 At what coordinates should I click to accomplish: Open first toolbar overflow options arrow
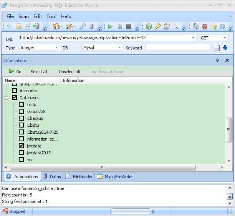45,29
